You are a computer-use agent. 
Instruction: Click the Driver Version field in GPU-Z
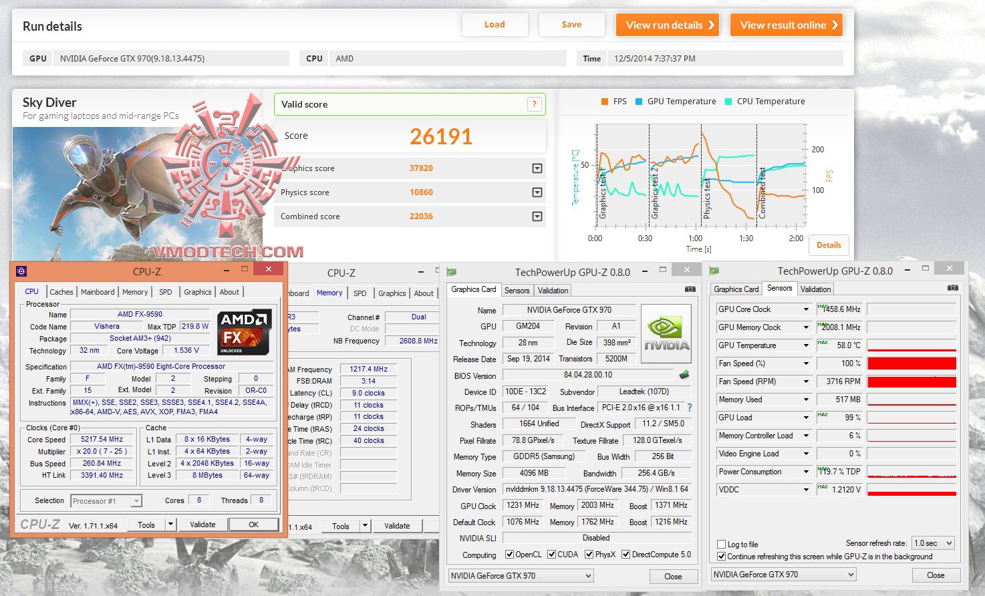596,489
